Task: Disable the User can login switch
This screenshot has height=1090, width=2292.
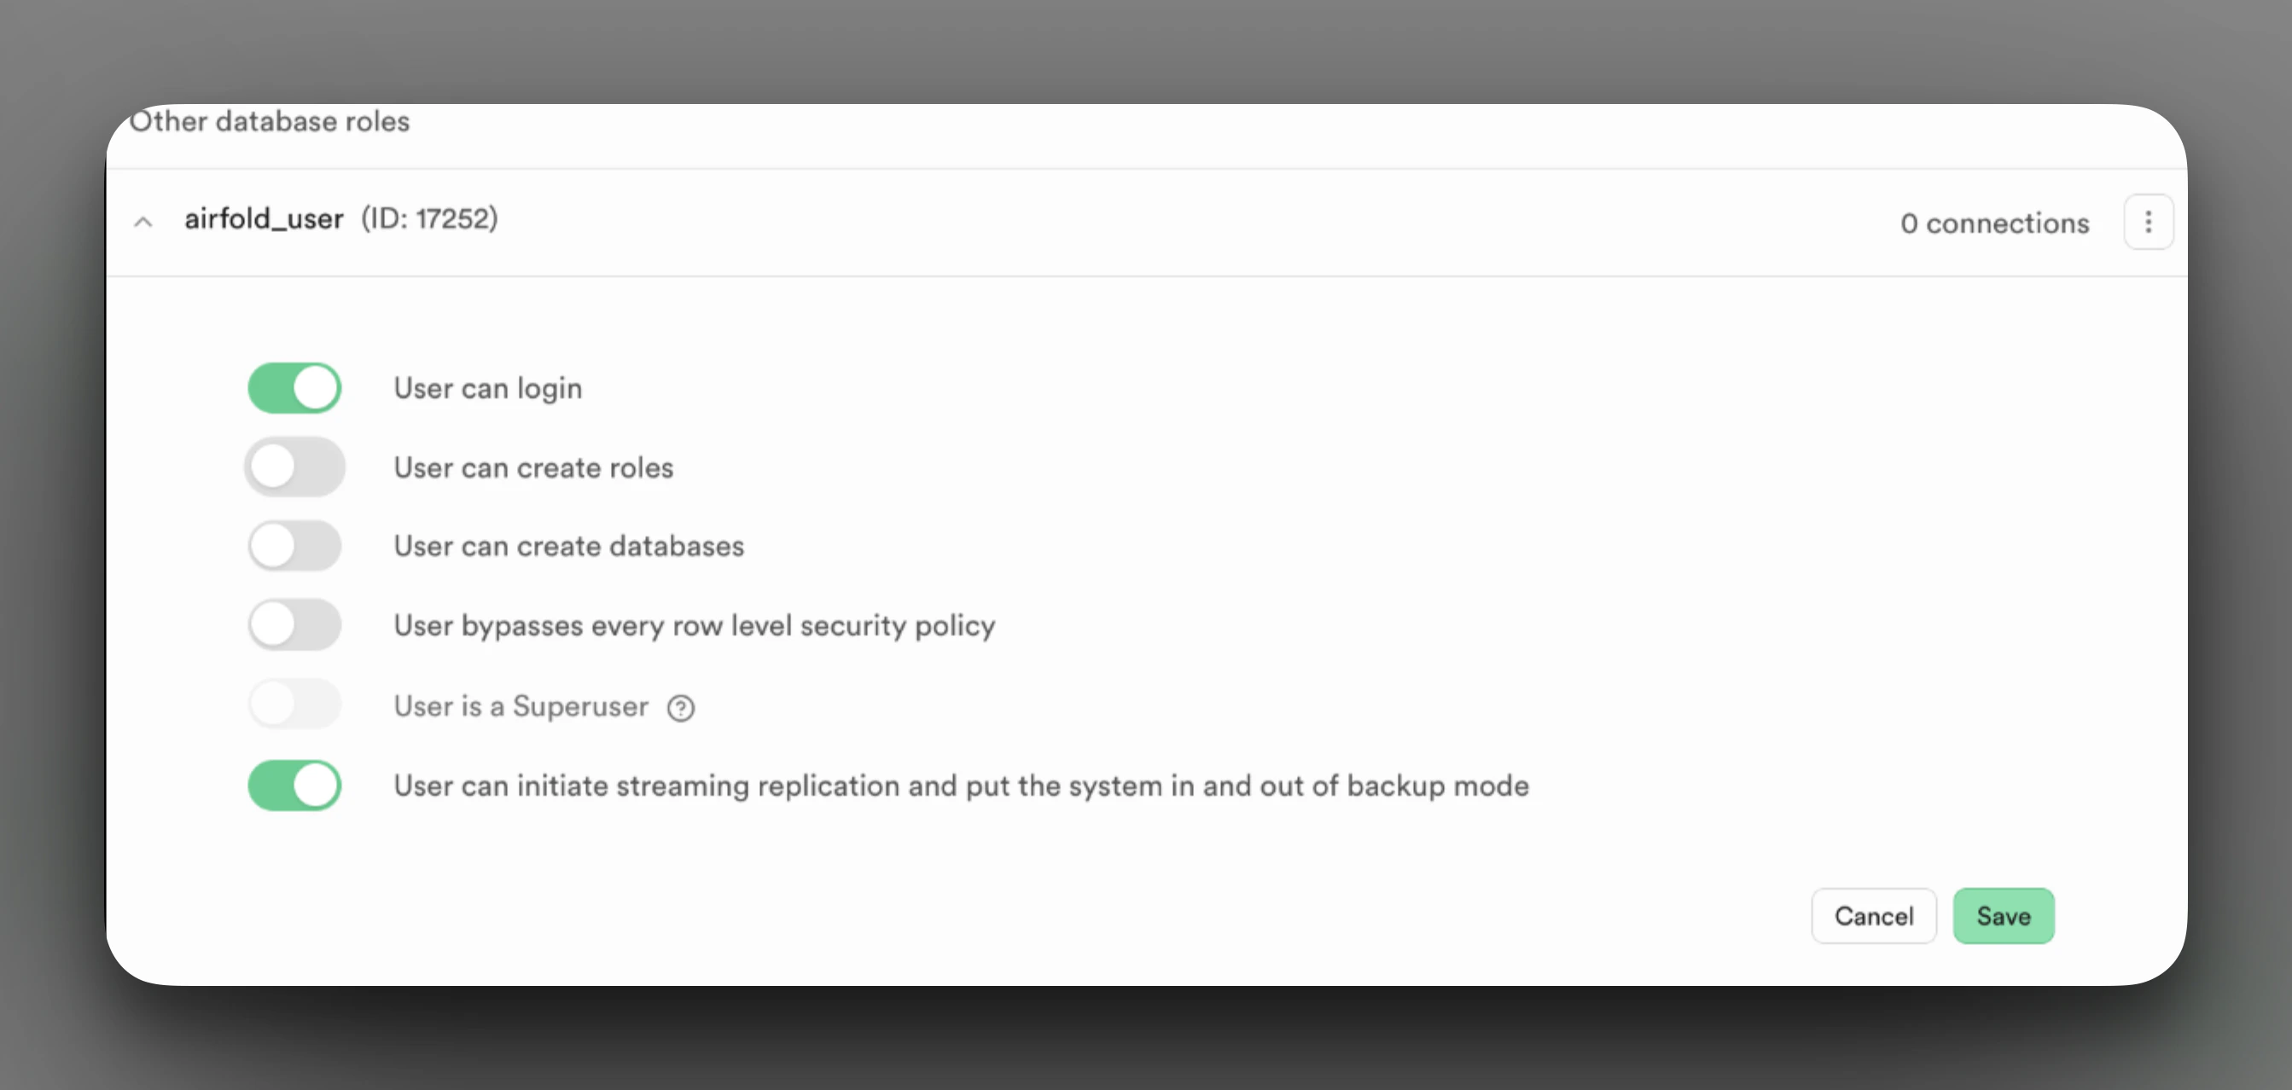Action: 294,387
